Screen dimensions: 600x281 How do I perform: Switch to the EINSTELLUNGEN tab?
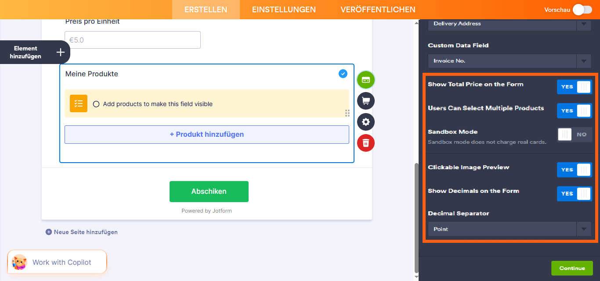tap(283, 9)
